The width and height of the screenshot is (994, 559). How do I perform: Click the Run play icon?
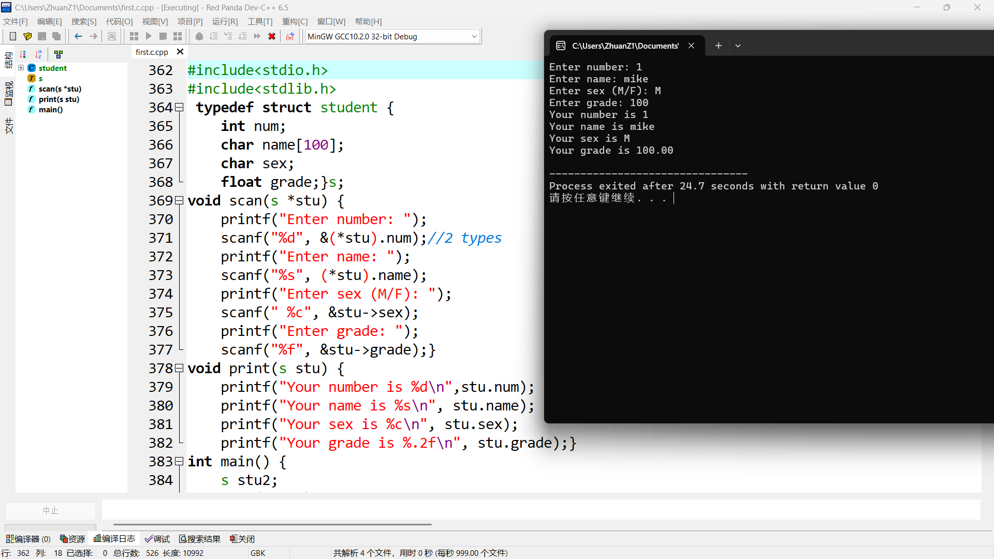[149, 36]
